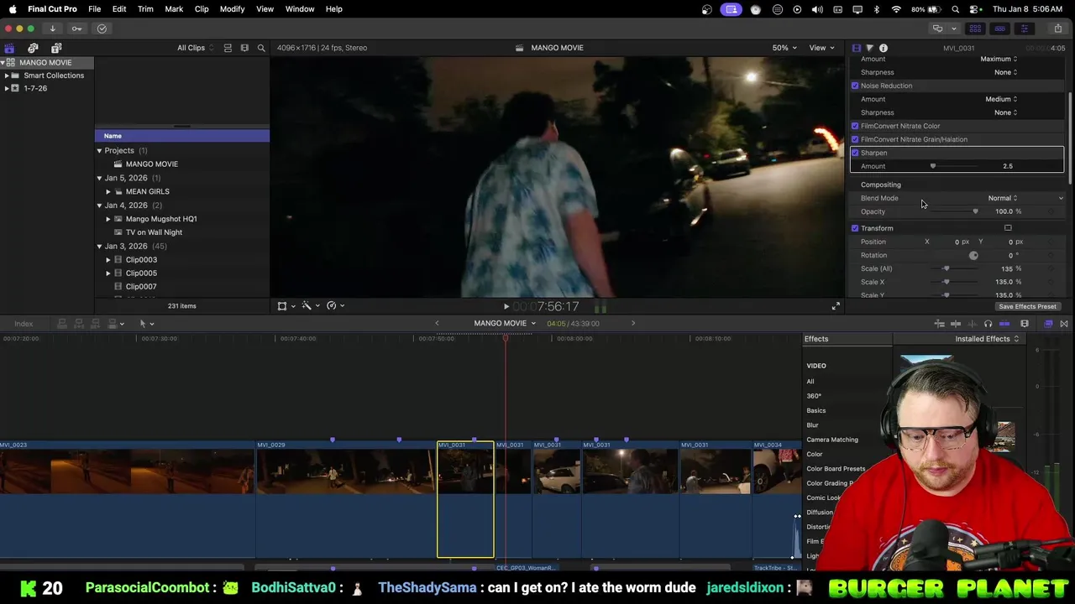This screenshot has height=604, width=1075.
Task: Open the Enhancements magic wand menu
Action: [x=309, y=306]
